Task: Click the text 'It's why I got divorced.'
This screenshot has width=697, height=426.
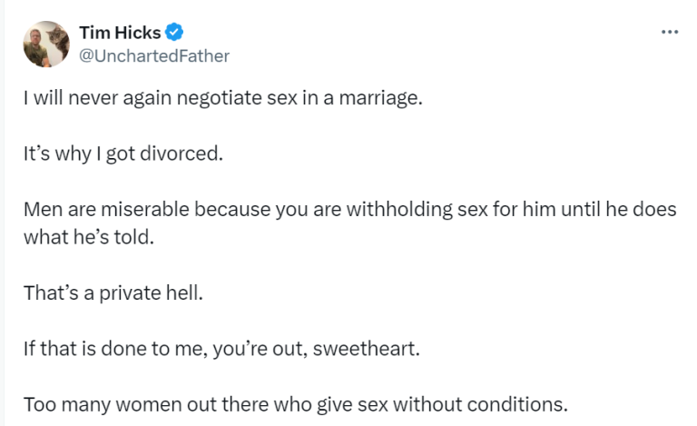Action: coord(123,154)
